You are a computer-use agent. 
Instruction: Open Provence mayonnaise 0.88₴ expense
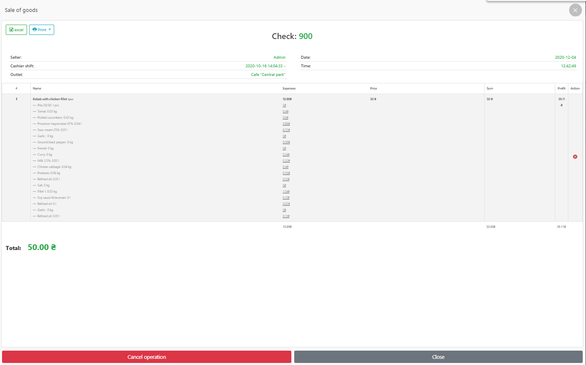(286, 124)
